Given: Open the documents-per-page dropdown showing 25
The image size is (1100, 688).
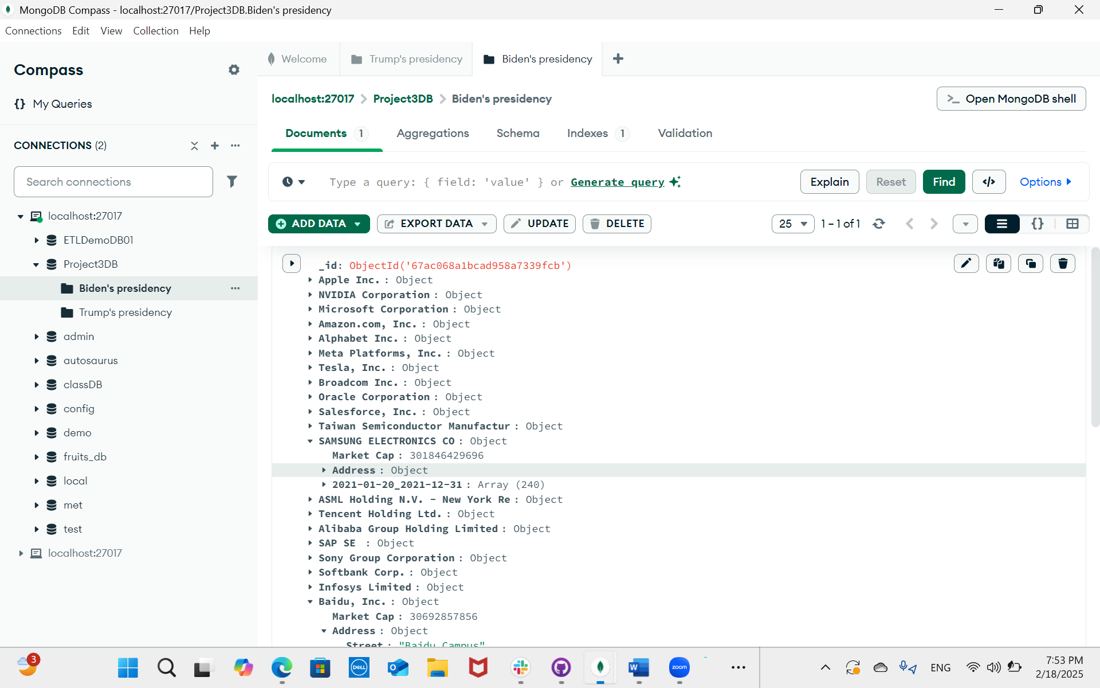Looking at the screenshot, I should tap(793, 224).
